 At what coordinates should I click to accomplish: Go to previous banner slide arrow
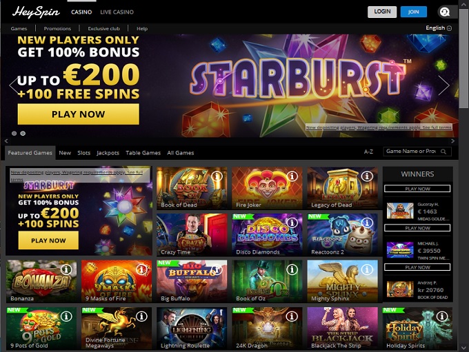click(x=14, y=85)
